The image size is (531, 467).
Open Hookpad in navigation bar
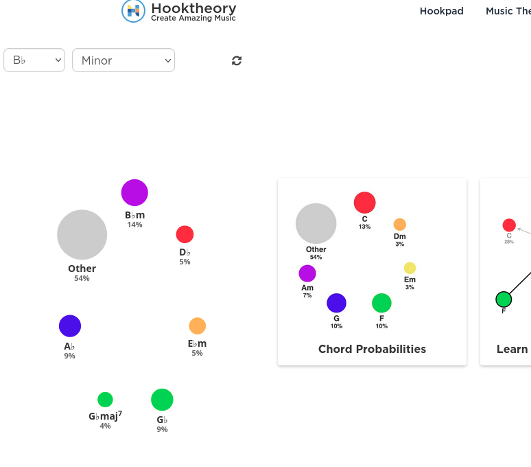click(x=441, y=11)
